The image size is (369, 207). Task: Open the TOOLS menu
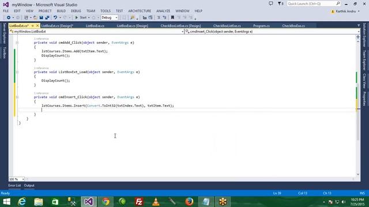click(x=106, y=11)
